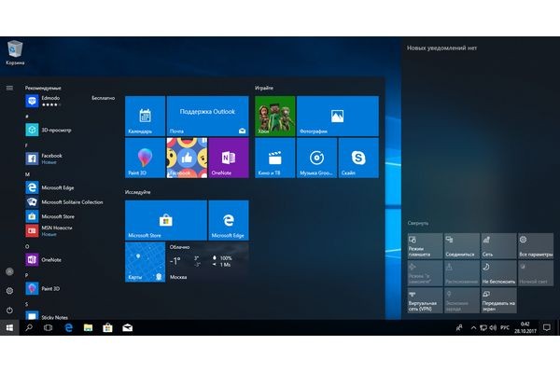Open the user account icon in Start

pyautogui.click(x=9, y=271)
